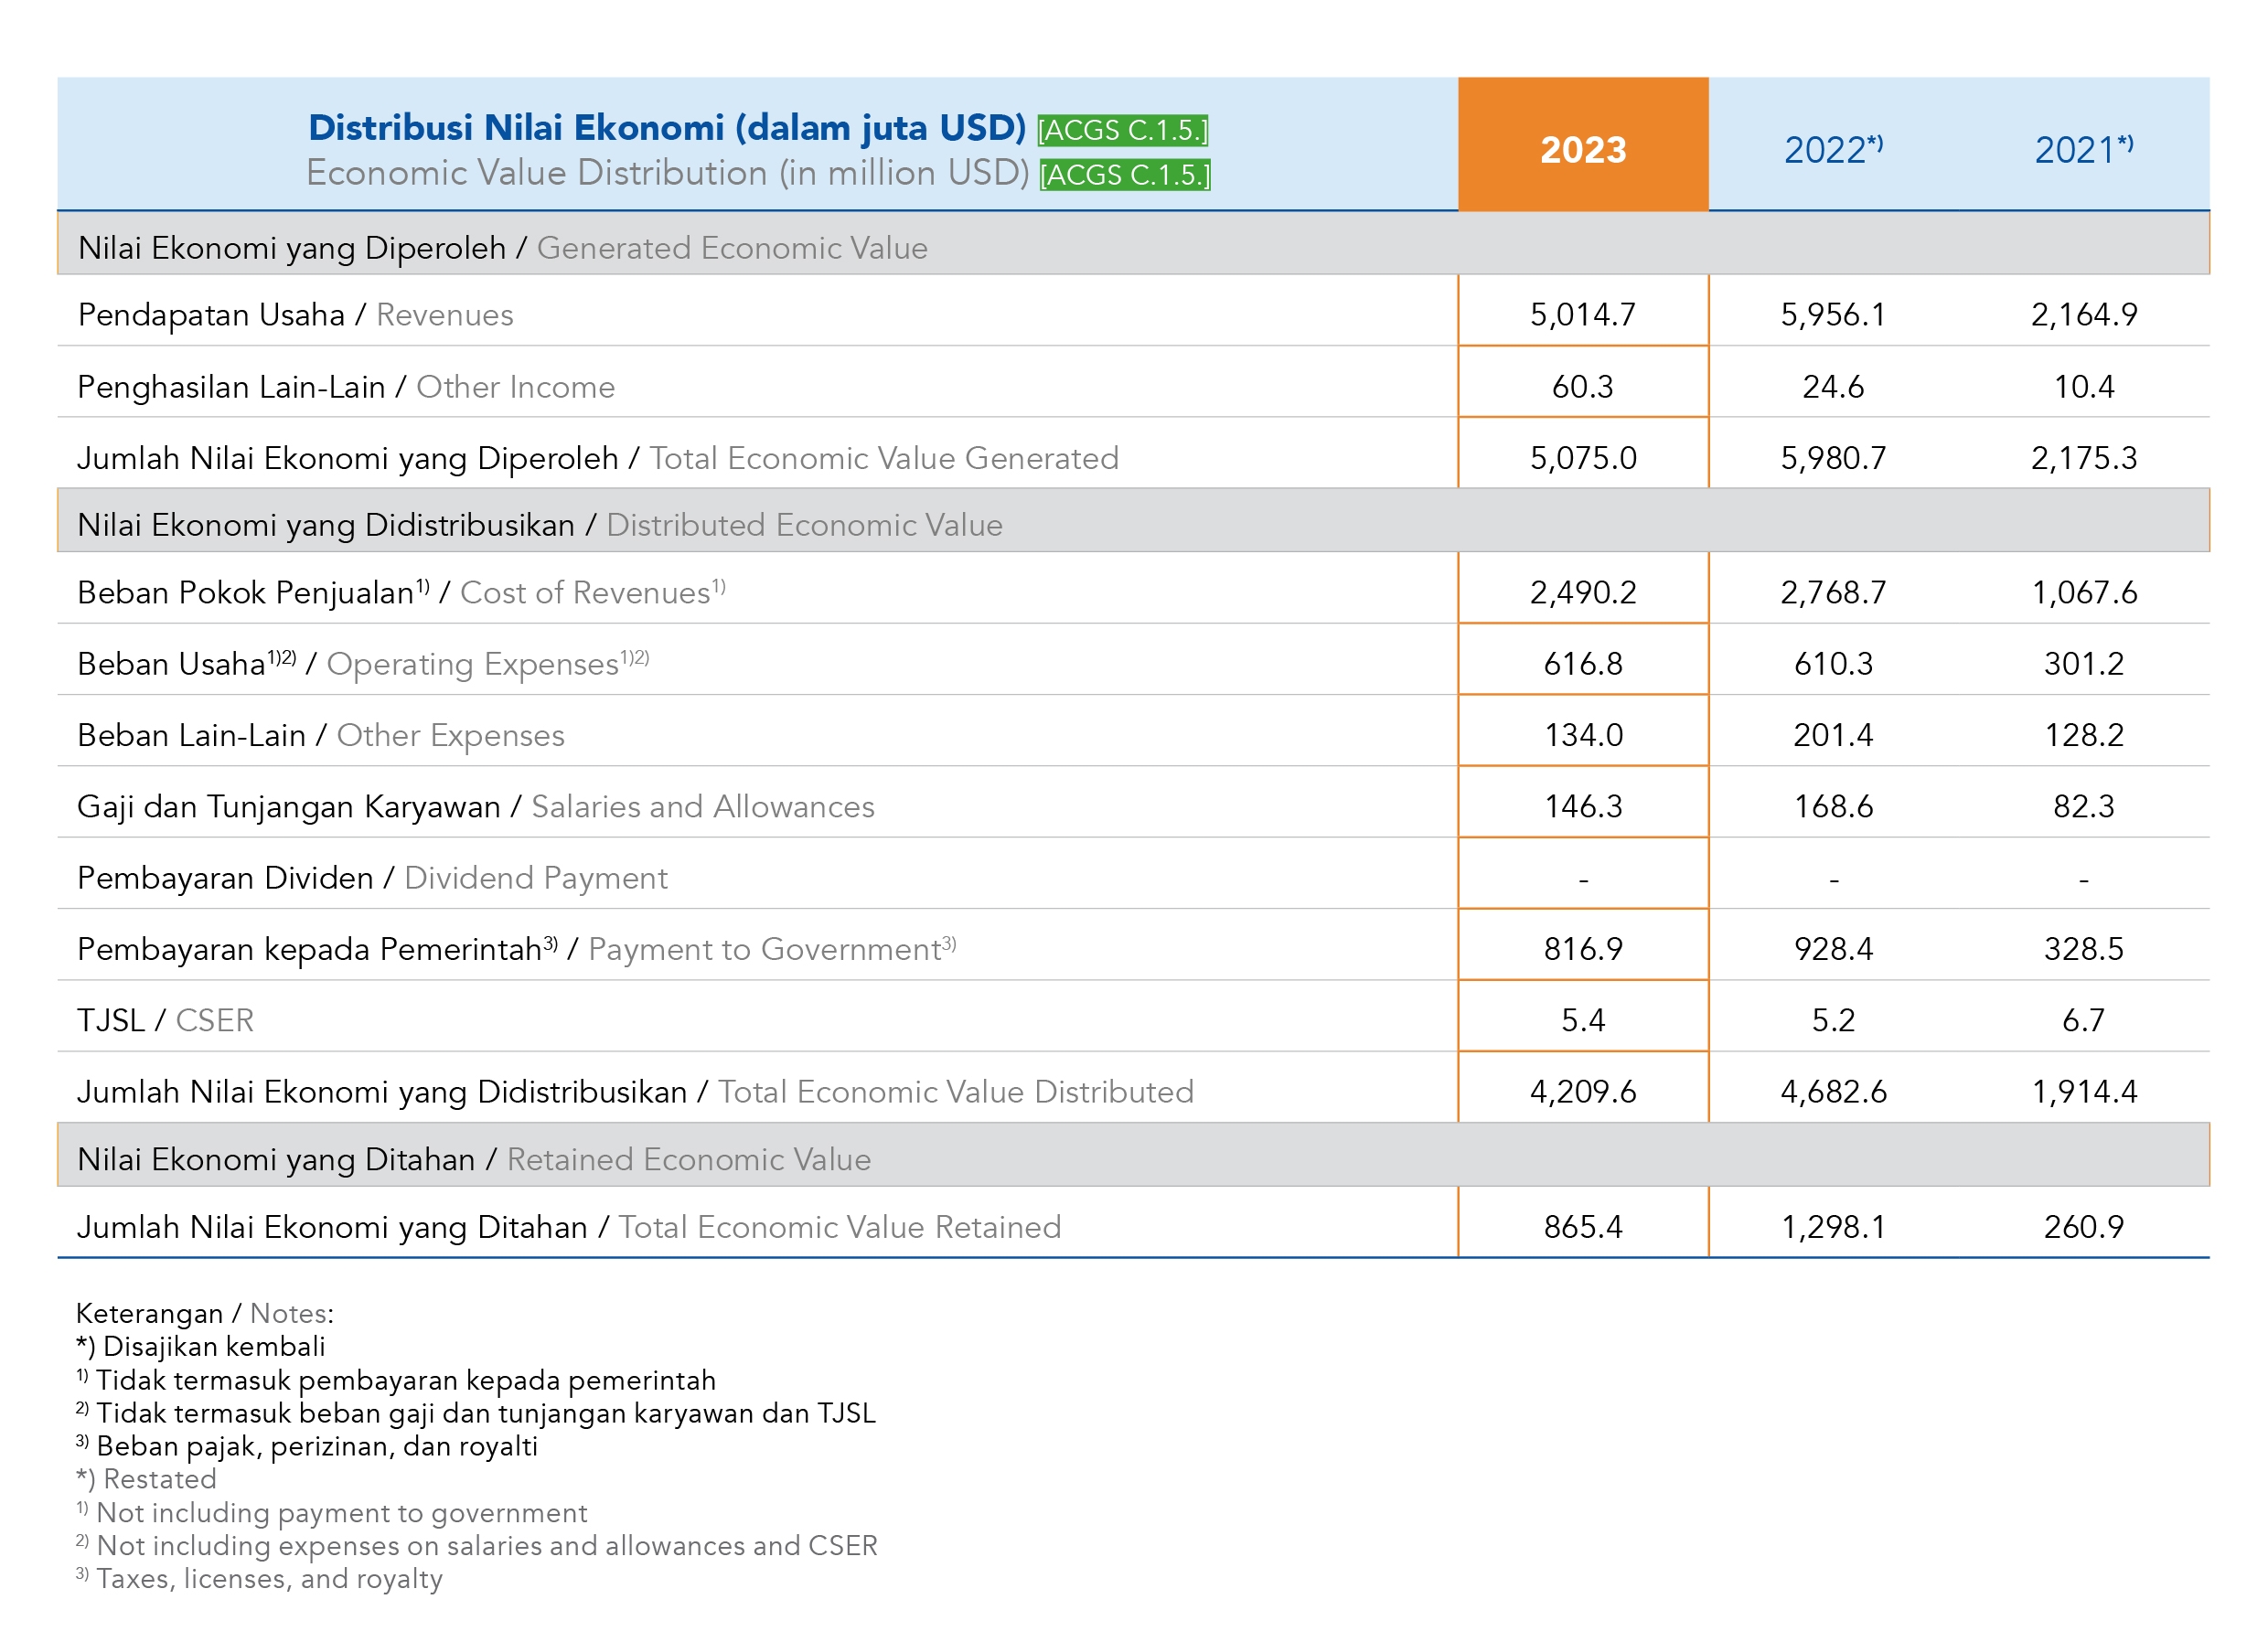The width and height of the screenshot is (2268, 1642).
Task: Select the 2023 revenues value 5,014.7
Action: 1583,315
